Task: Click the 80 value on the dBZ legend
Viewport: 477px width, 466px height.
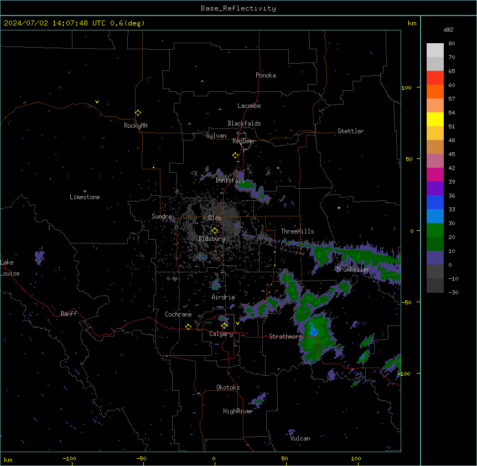Action: [452, 43]
